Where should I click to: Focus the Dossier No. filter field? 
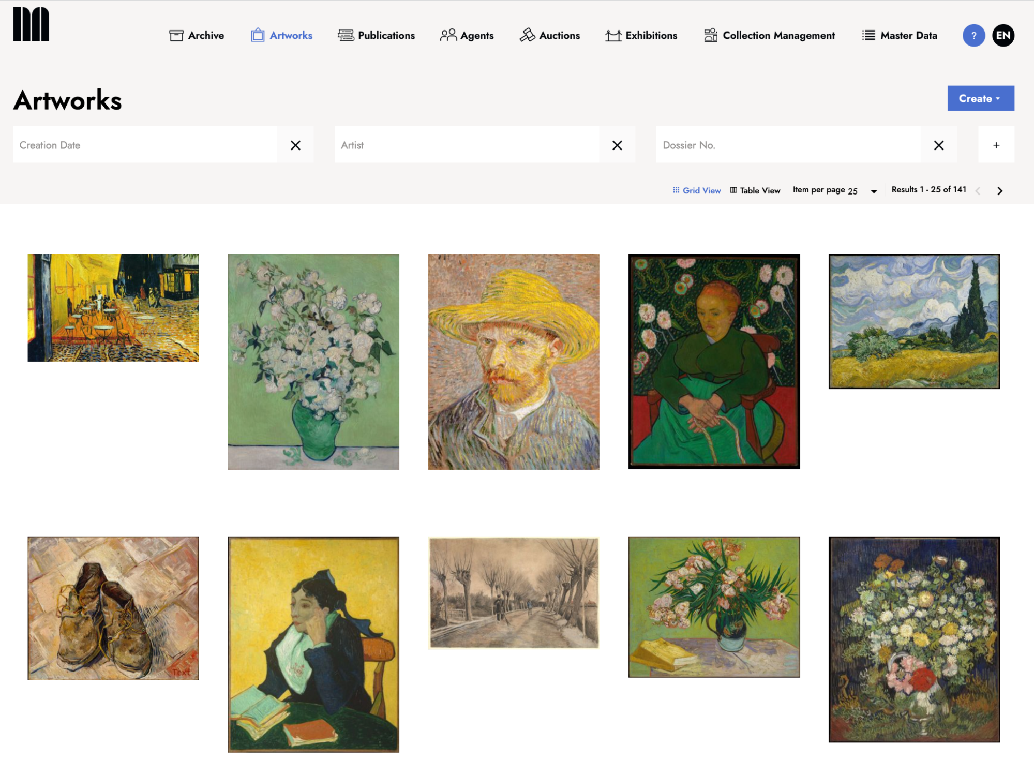point(788,145)
